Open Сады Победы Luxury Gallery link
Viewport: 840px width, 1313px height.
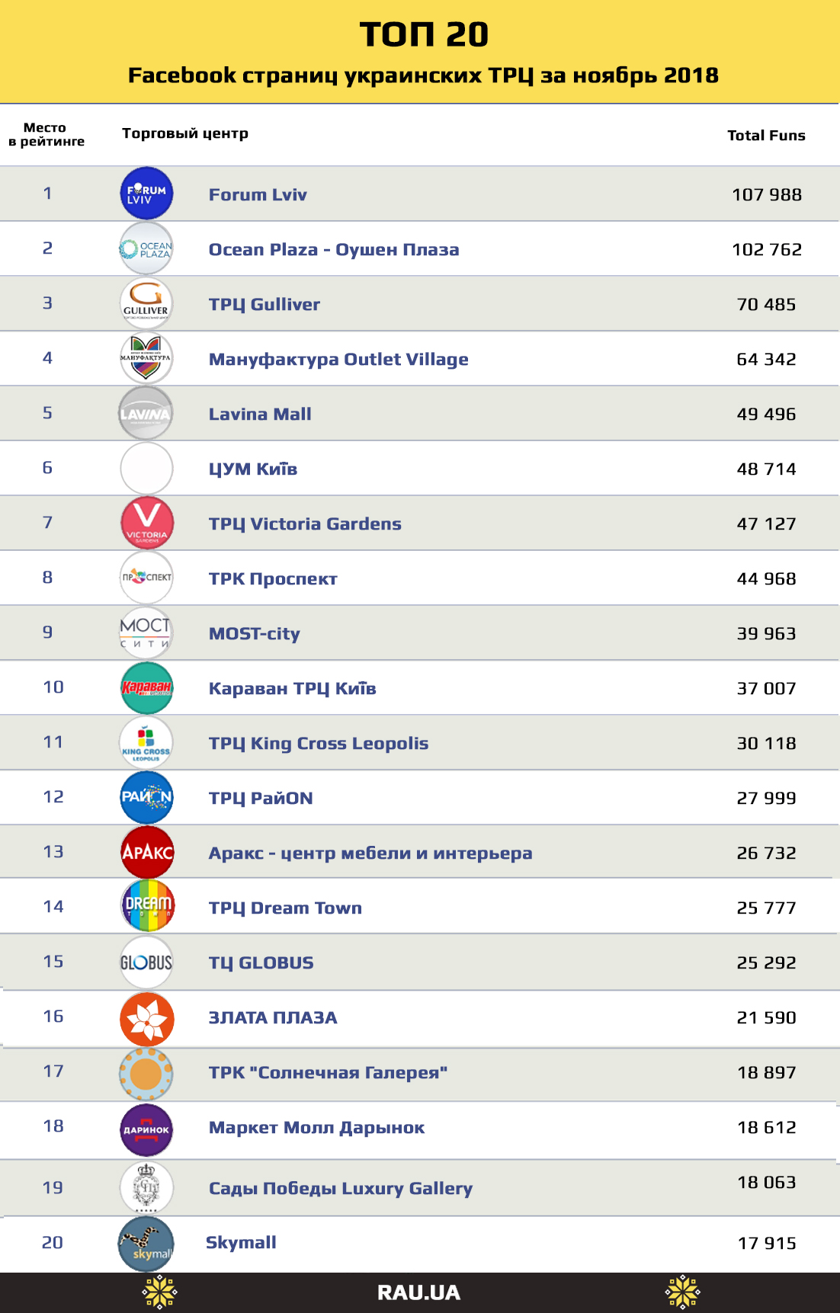click(x=341, y=1188)
